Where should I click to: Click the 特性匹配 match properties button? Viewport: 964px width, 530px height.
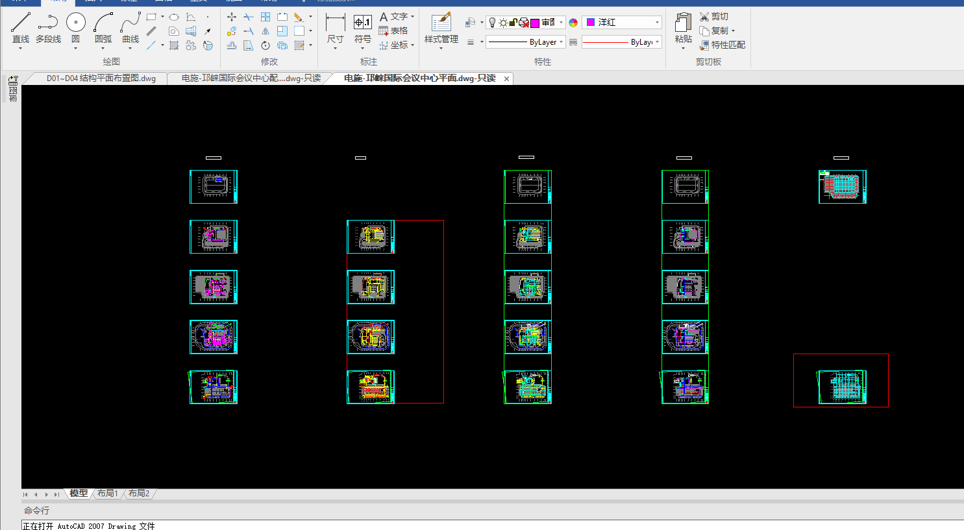tap(722, 45)
